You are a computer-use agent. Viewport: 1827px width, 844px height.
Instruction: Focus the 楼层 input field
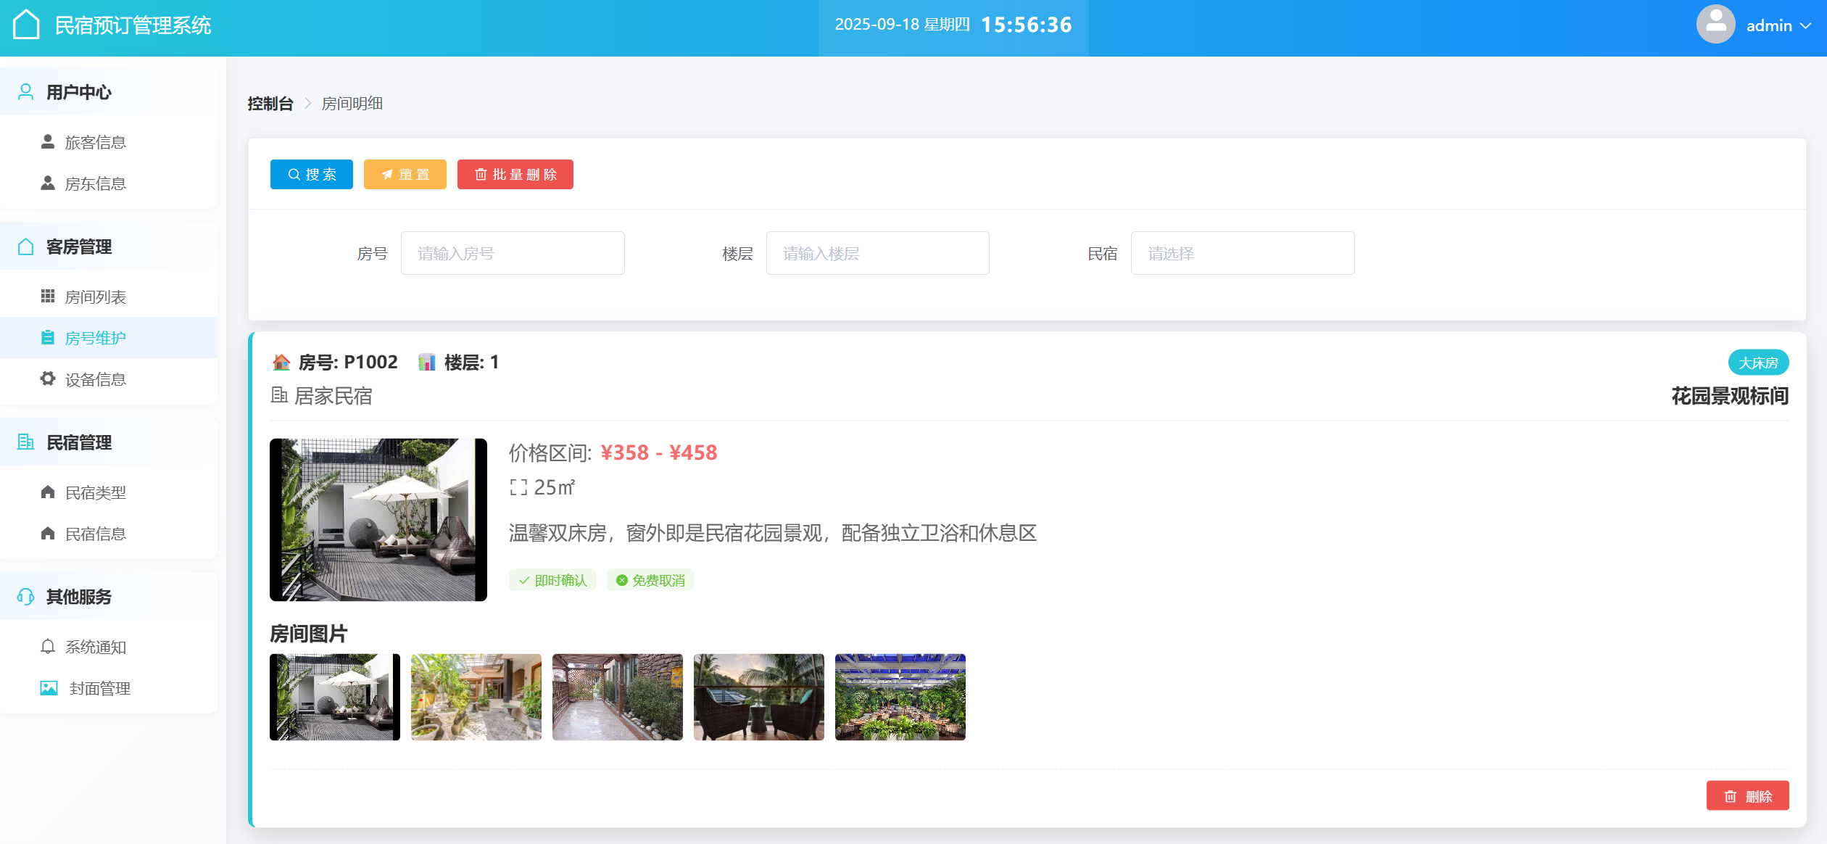pyautogui.click(x=877, y=253)
